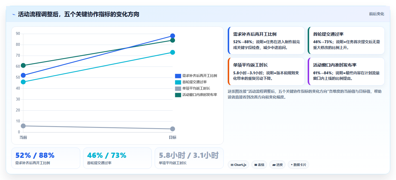396x180 pixels.
Task: Click the 前后变化 label in header
Action: [x=376, y=14]
